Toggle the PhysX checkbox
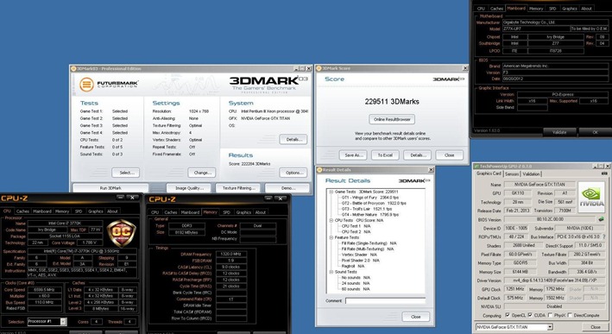The image size is (612, 334). coord(551,315)
